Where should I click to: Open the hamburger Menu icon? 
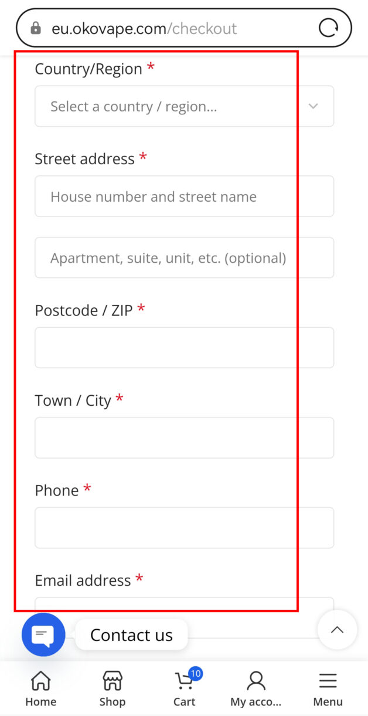point(328,681)
